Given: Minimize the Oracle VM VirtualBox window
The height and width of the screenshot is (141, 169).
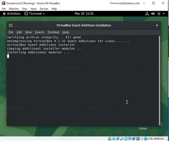Looking at the screenshot, I should (x=144, y=3).
